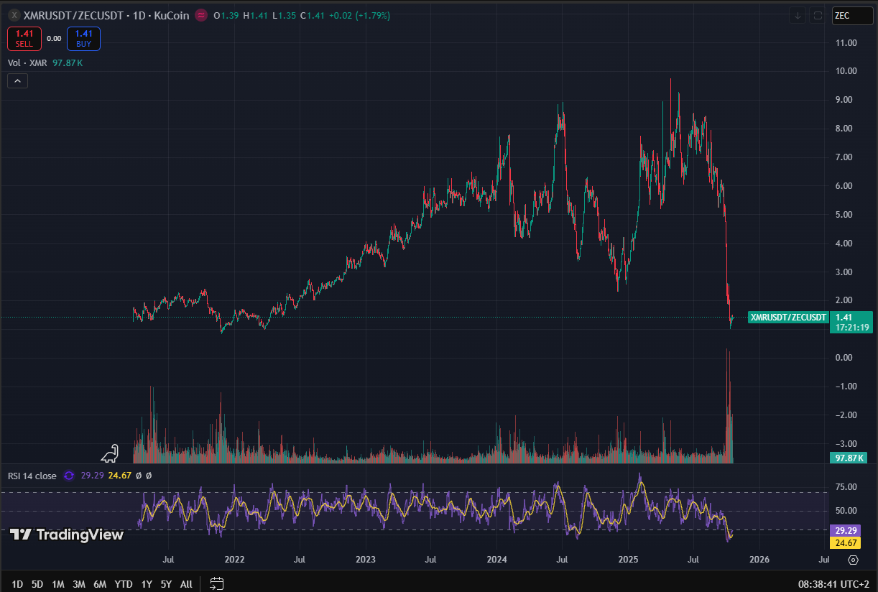Screen dimensions: 878x592
Task: Click the RSI 14 close indicator legend
Action: (32, 476)
